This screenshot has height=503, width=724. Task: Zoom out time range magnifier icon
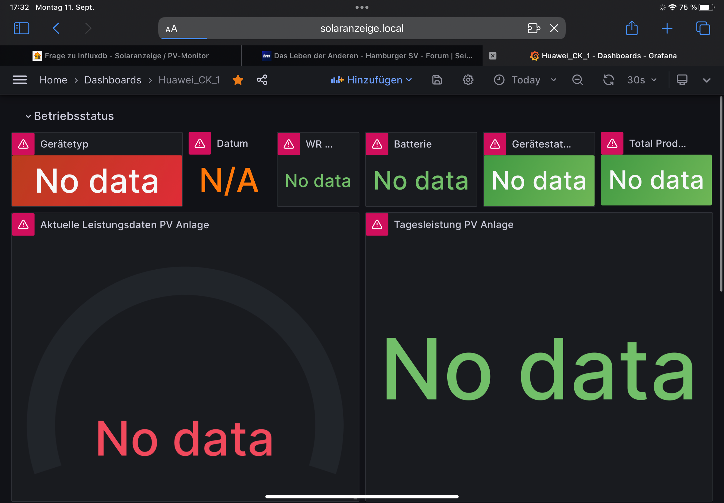click(577, 80)
